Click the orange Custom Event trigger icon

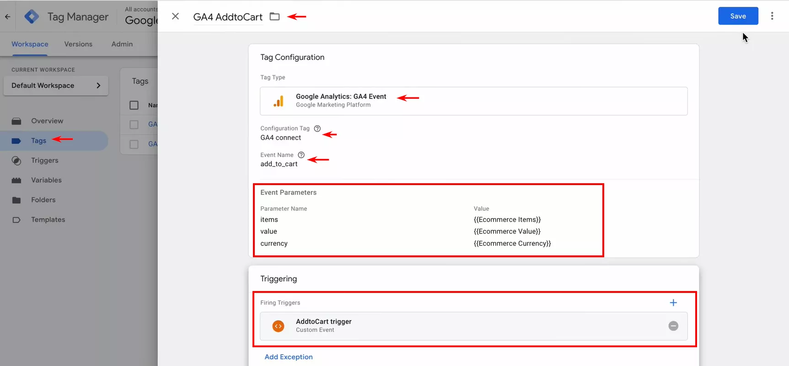coord(278,326)
